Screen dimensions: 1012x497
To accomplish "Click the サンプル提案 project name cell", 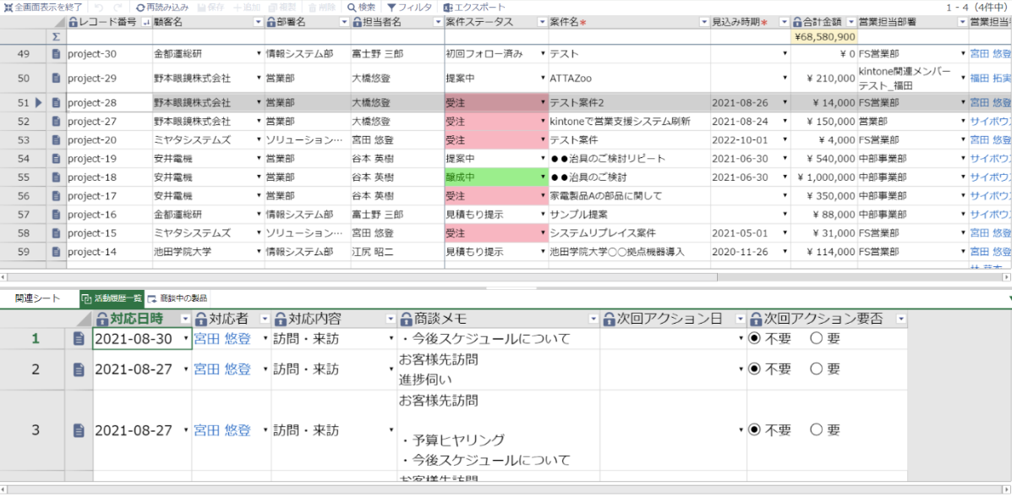I will (629, 214).
